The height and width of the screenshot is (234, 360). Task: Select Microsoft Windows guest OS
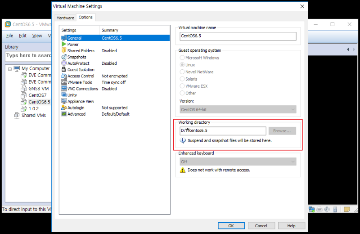(x=182, y=58)
